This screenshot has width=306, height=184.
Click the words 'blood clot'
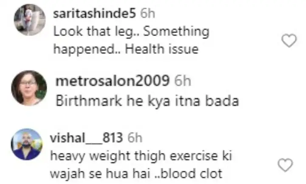[191, 174]
